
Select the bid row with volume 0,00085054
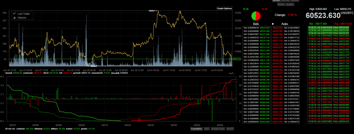[256, 122]
